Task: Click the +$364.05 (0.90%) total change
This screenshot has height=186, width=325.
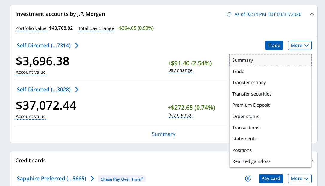Action: 135,28
